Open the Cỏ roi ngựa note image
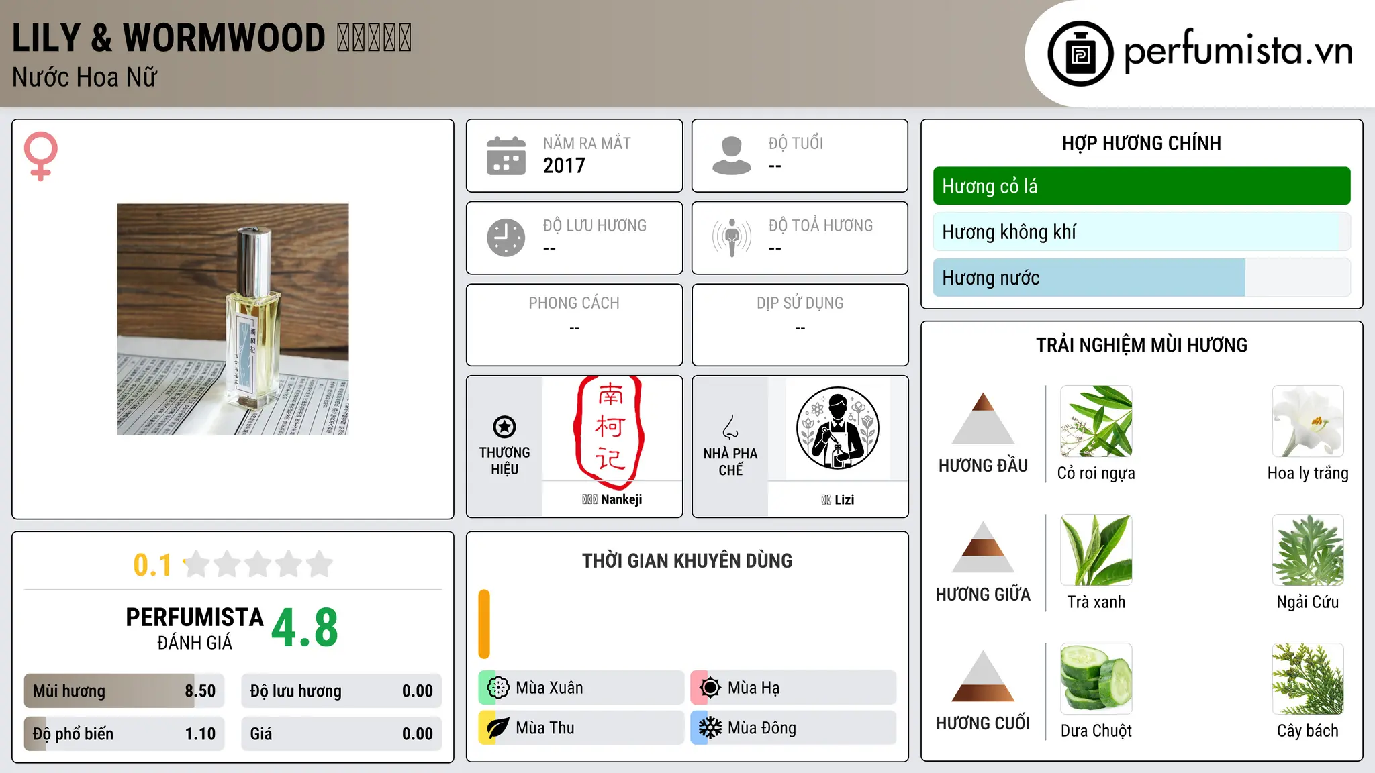The image size is (1375, 773). [x=1096, y=421]
